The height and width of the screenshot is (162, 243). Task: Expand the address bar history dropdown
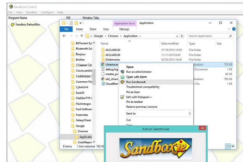[177, 36]
